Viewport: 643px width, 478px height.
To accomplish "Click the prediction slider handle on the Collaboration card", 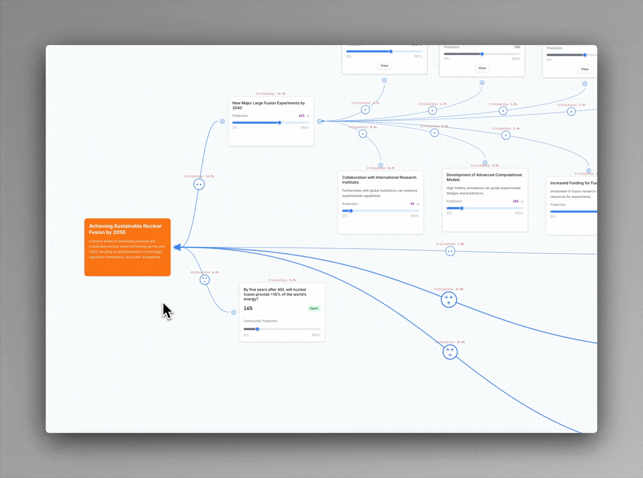I will [351, 211].
